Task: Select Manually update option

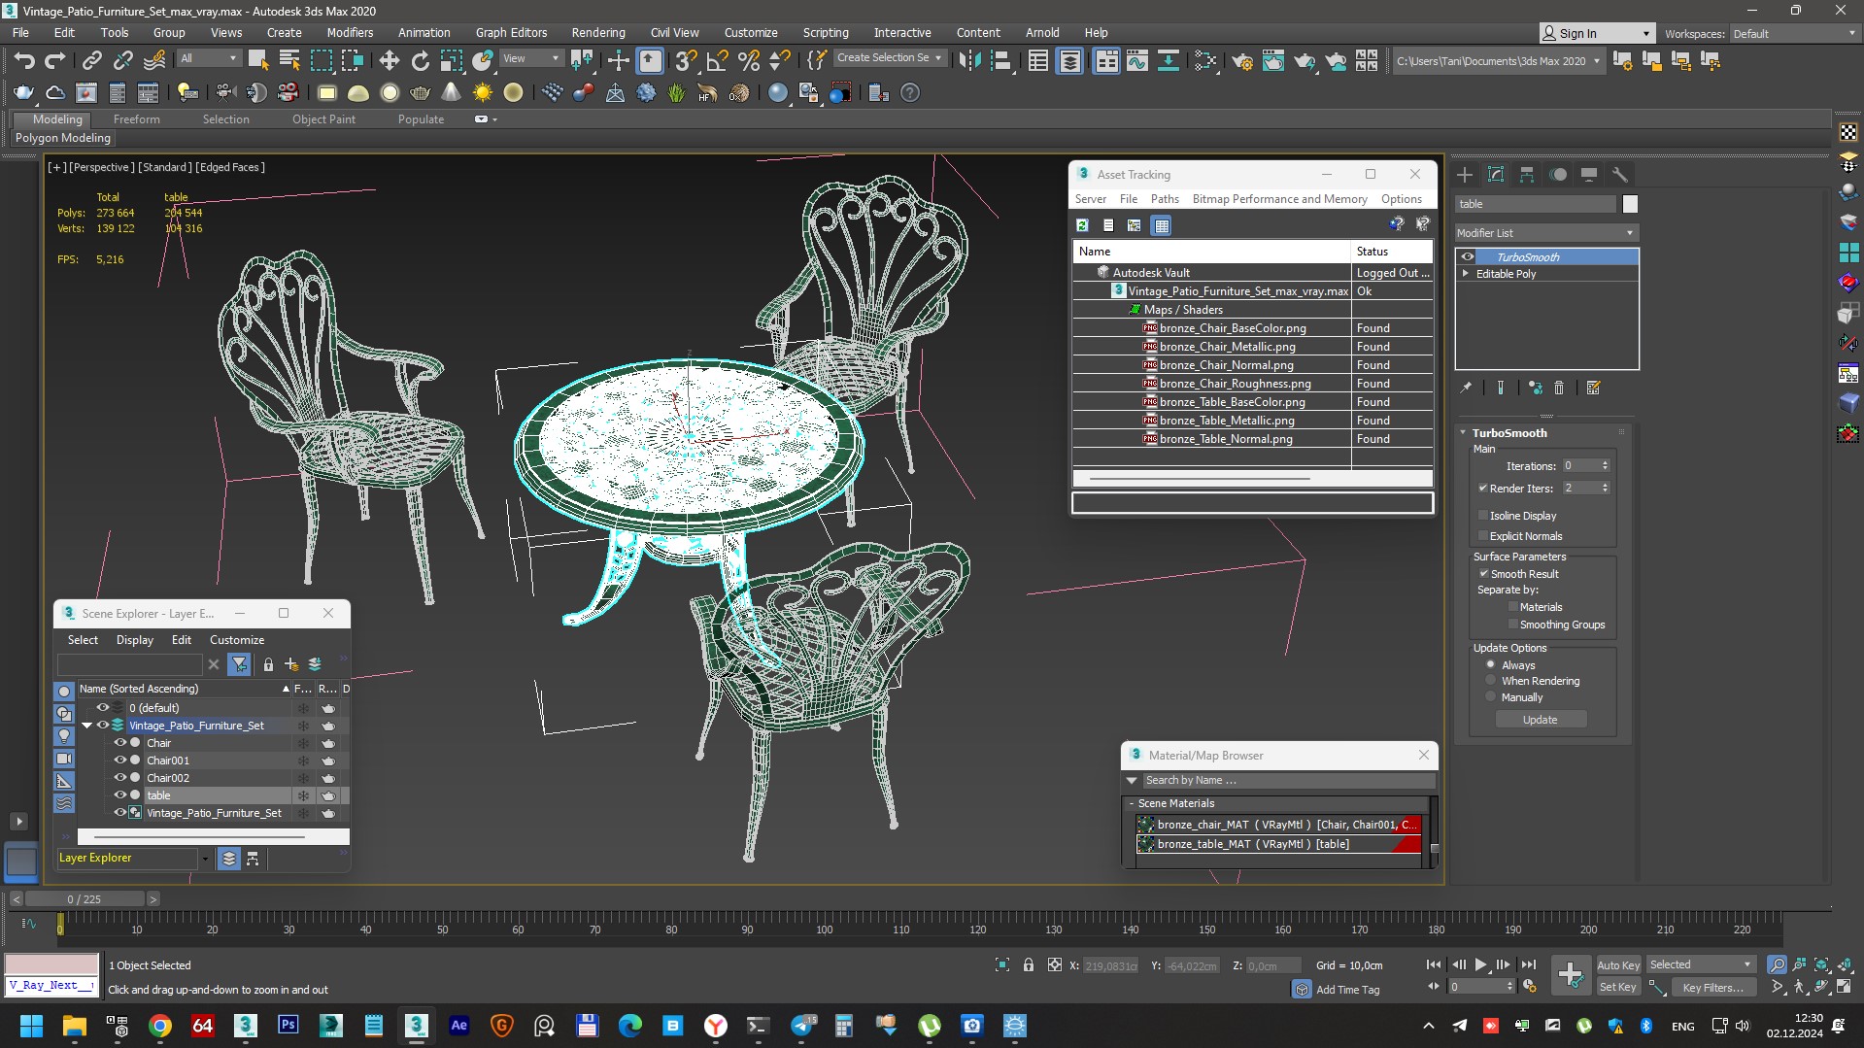Action: pyautogui.click(x=1491, y=697)
